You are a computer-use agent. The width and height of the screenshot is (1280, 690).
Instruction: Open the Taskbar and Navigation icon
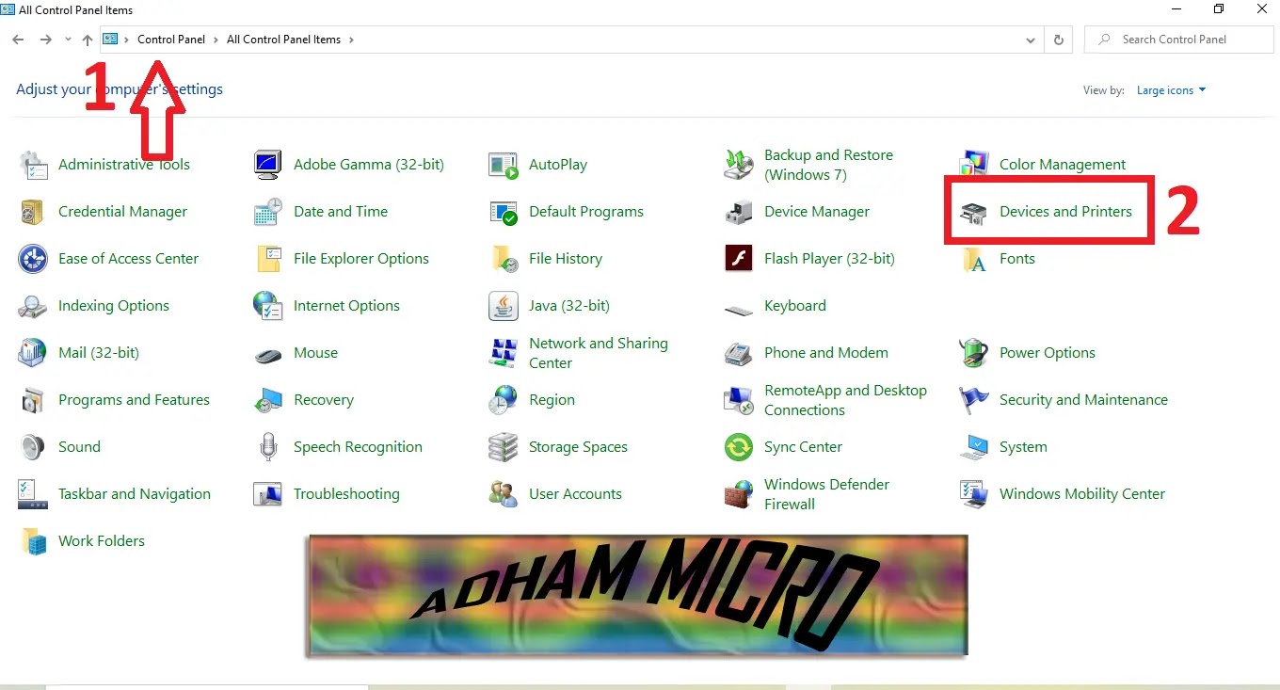coord(33,494)
